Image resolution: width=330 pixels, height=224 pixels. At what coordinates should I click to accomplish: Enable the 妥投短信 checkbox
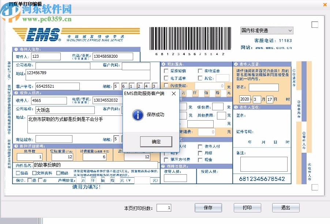[x=165, y=71]
